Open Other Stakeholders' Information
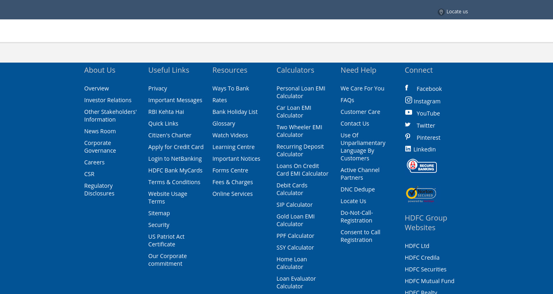Viewport: 553px width, 294px height. 111,115
